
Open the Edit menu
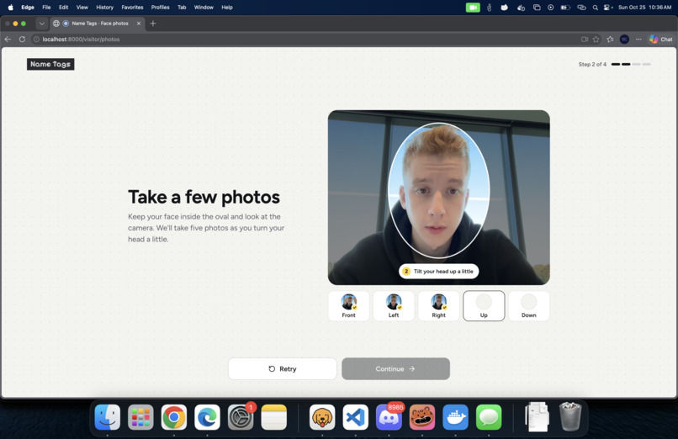64,8
